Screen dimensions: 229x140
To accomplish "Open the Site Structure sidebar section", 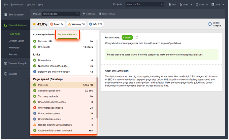I will (x=15, y=15).
